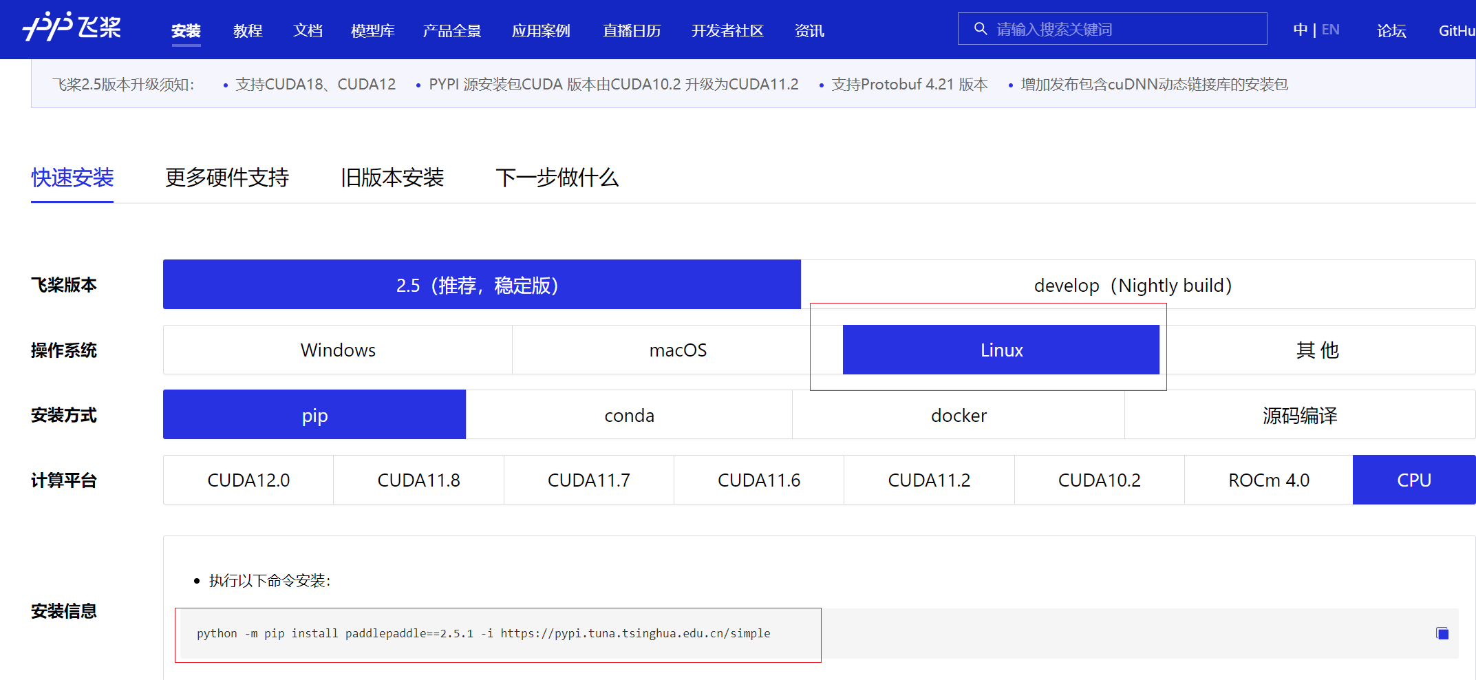Select 源码编译 install method

(x=1300, y=414)
